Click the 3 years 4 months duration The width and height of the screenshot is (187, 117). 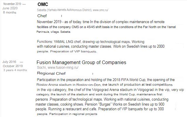coord(15,70)
